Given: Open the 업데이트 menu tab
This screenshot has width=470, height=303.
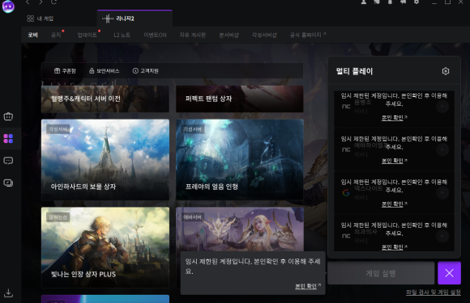Looking at the screenshot, I should point(87,35).
